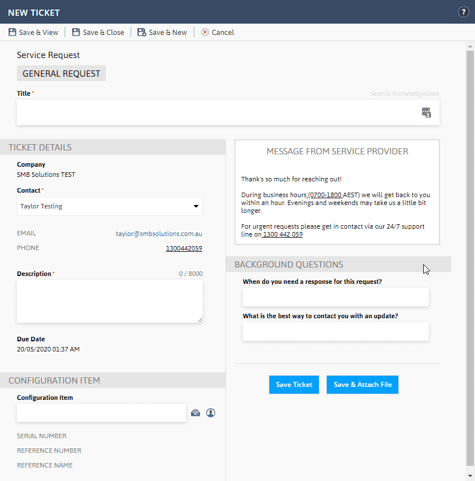Click the speech bubble icon in Title field

tap(426, 113)
